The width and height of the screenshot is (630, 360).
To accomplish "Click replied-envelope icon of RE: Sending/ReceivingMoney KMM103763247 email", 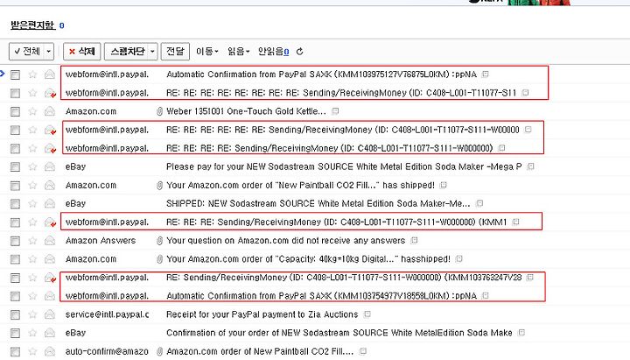I will tap(50, 278).
